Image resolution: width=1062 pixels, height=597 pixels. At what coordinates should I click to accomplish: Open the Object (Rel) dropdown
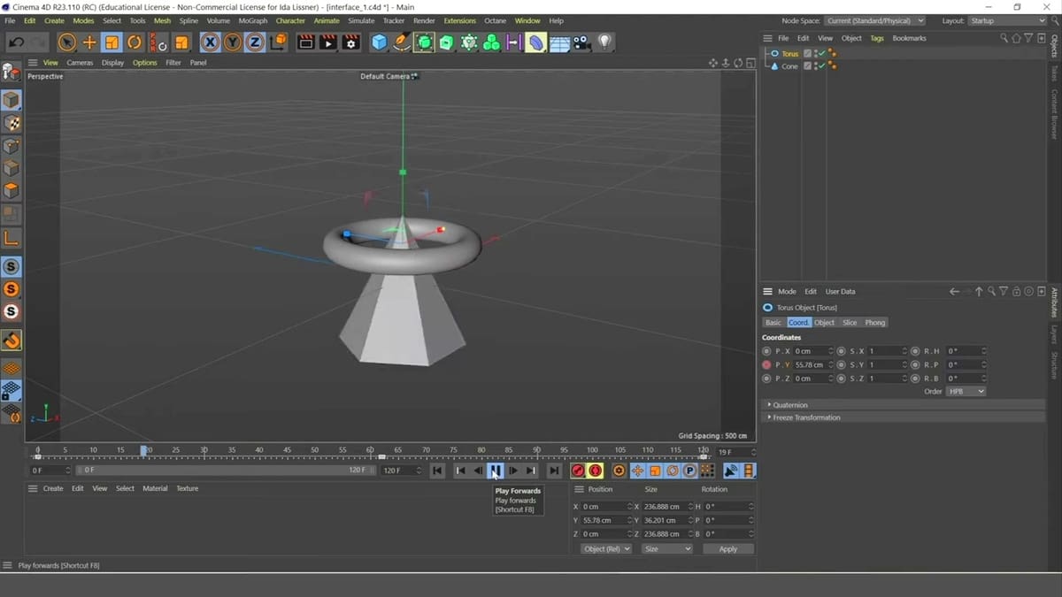606,549
